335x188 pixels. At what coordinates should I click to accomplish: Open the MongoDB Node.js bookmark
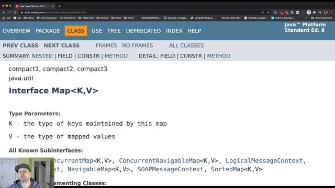pos(203,18)
